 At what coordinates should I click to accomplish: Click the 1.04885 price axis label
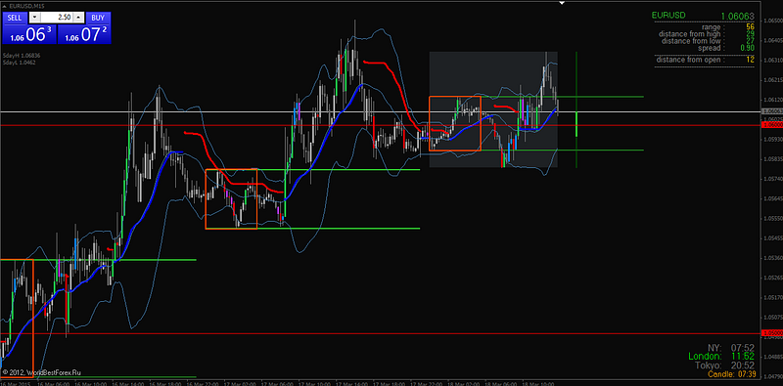point(772,357)
